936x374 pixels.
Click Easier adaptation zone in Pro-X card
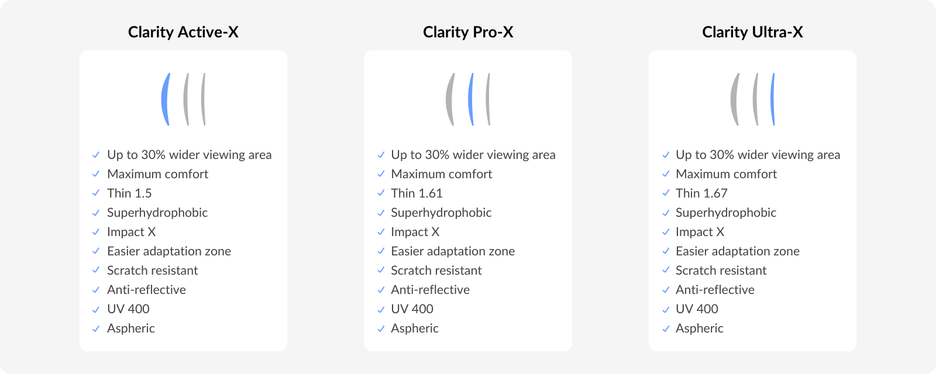pos(453,251)
